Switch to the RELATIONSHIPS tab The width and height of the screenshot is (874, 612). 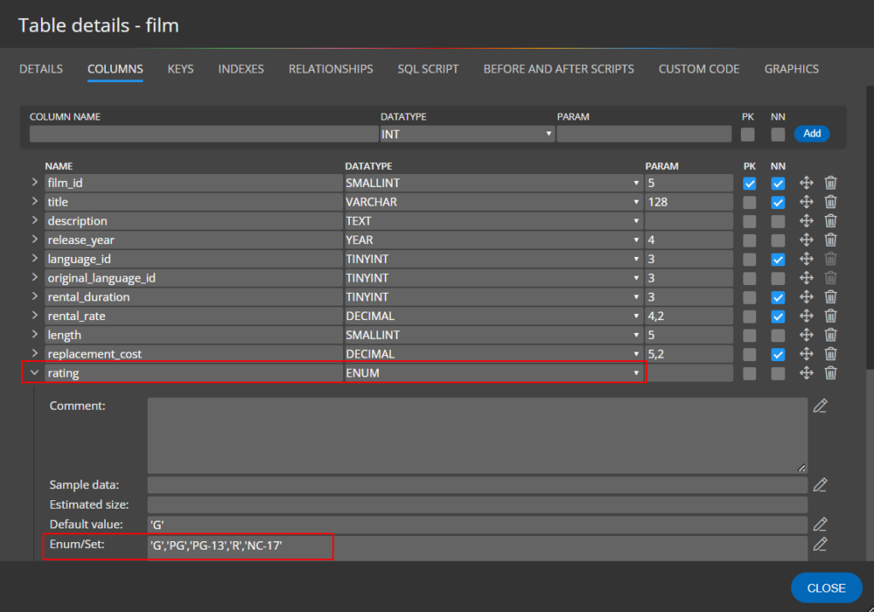330,69
